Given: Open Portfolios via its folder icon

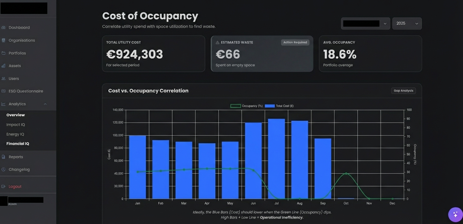Looking at the screenshot, I should click(x=3, y=53).
